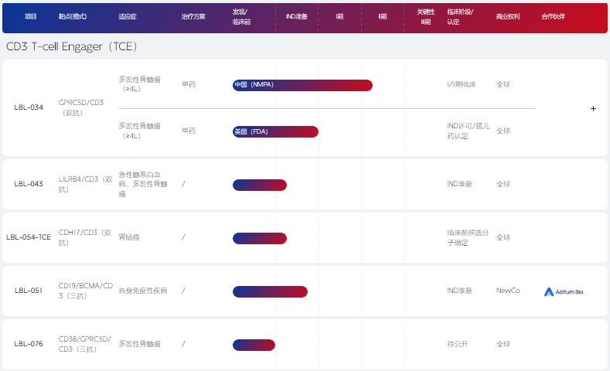Click the Aditum Bio partner logo
The height and width of the screenshot is (371, 610).
click(x=564, y=291)
